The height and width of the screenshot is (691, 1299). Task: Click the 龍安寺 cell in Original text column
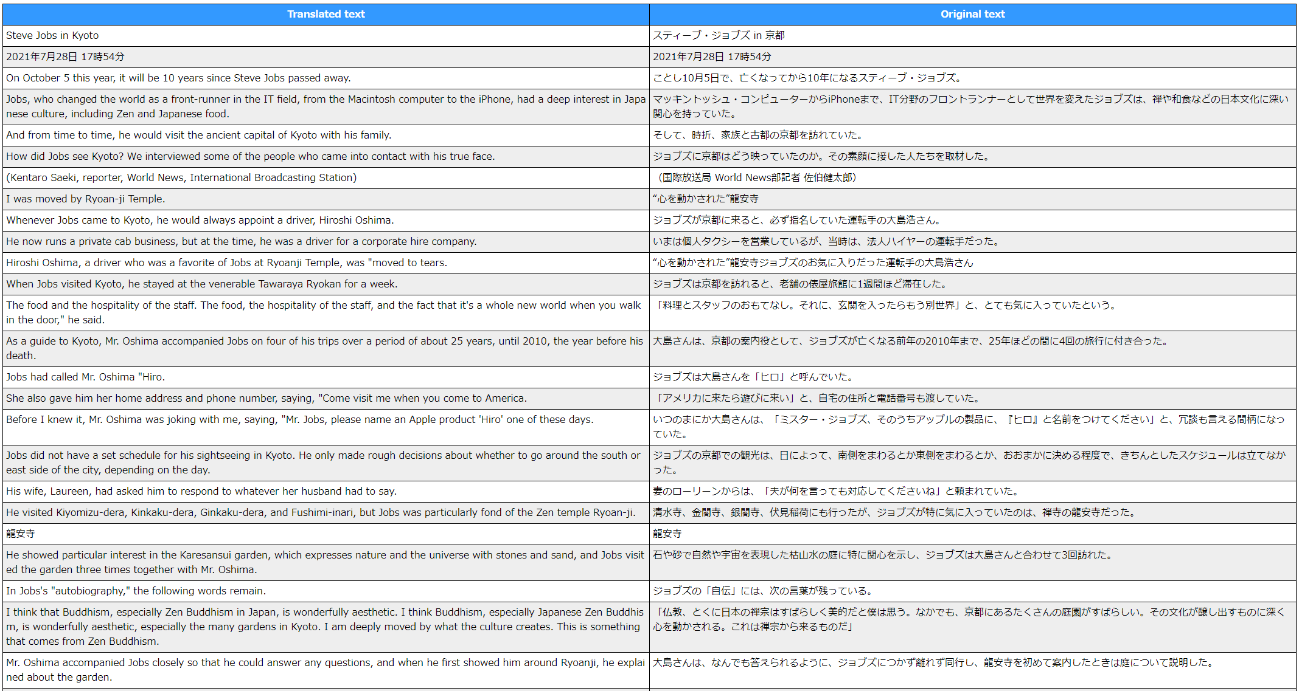[x=667, y=534]
